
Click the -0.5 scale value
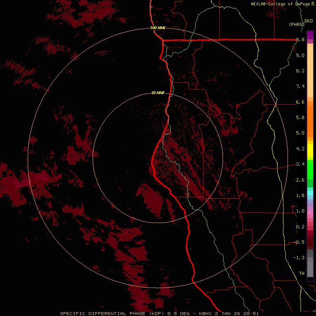[x=299, y=242]
